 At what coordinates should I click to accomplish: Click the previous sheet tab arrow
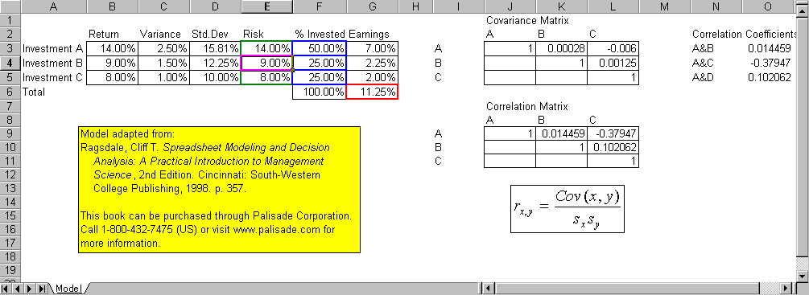coord(17,289)
